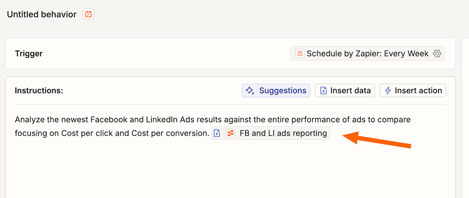Open the Insert action menu
Image resolution: width=469 pixels, height=198 pixels.
(x=413, y=90)
